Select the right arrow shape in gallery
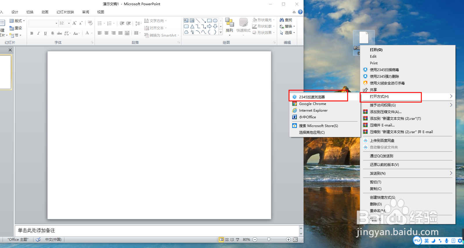Image resolution: width=464 pixels, height=248 pixels. click(209, 26)
